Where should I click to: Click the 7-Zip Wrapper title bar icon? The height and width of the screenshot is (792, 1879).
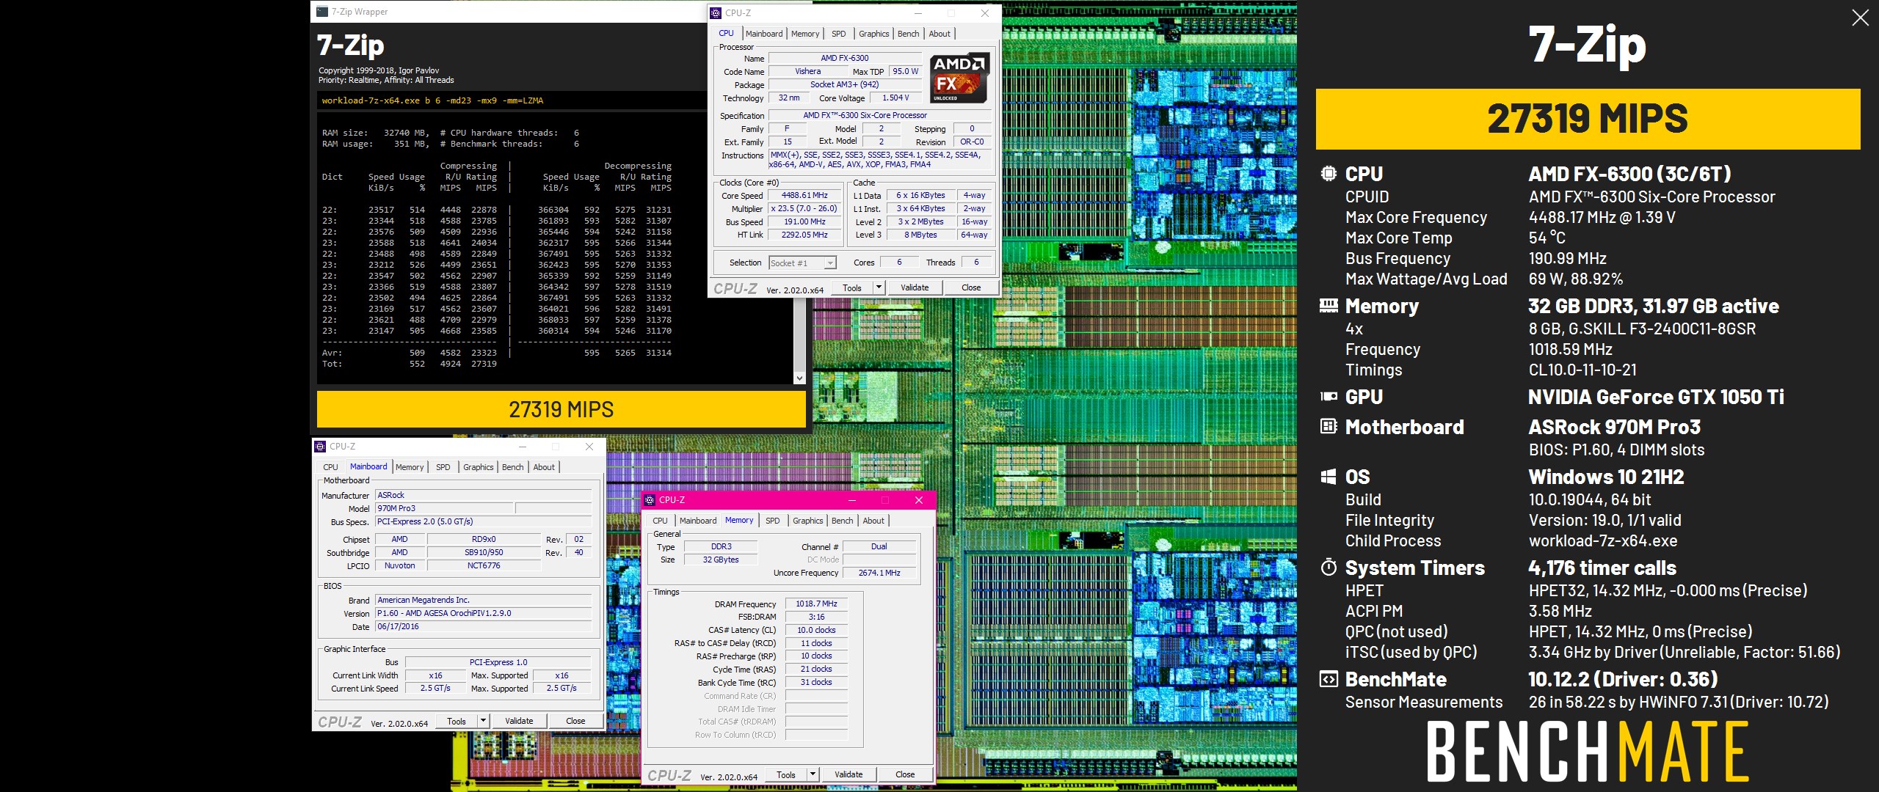point(322,12)
